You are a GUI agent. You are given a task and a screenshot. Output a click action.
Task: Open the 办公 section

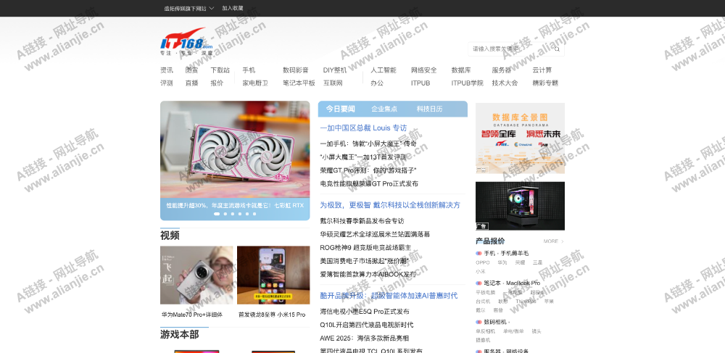click(x=377, y=83)
